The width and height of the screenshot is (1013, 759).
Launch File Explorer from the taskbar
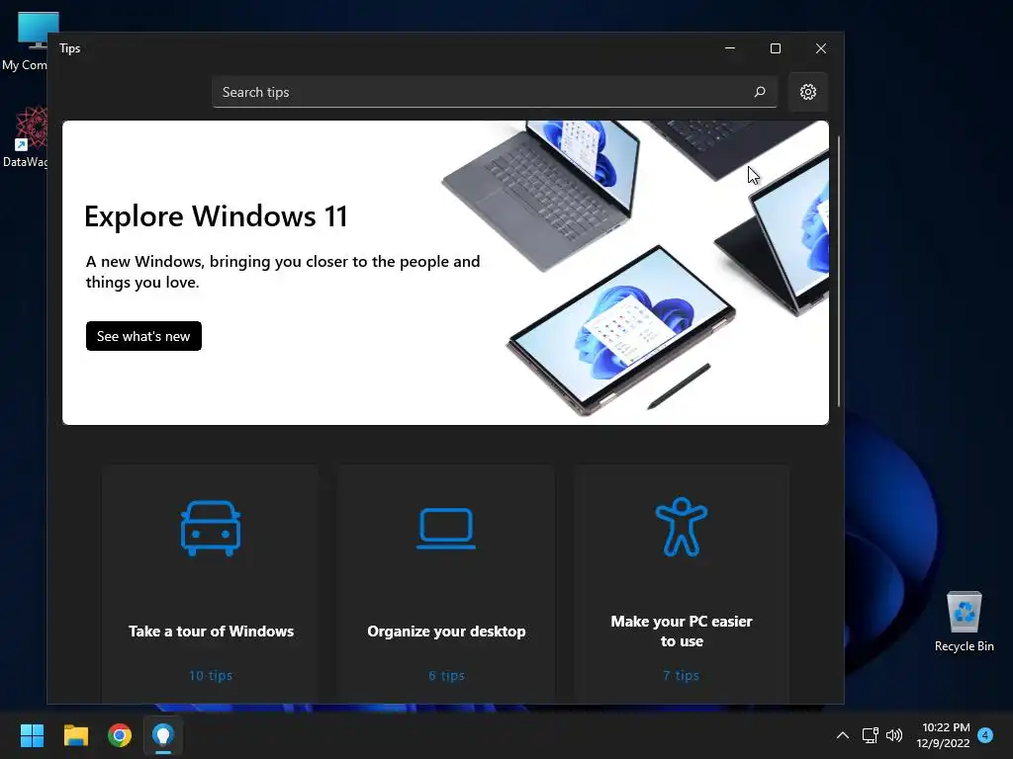click(x=75, y=735)
